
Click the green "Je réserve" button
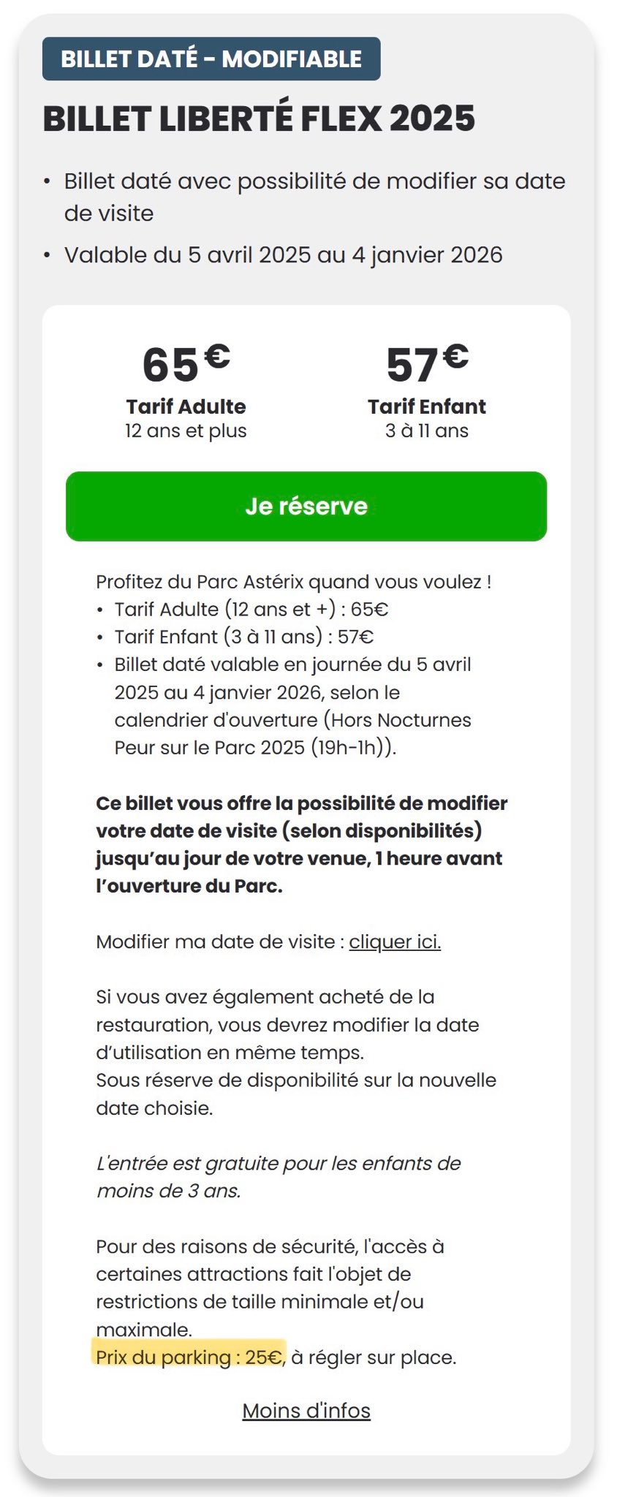306,507
